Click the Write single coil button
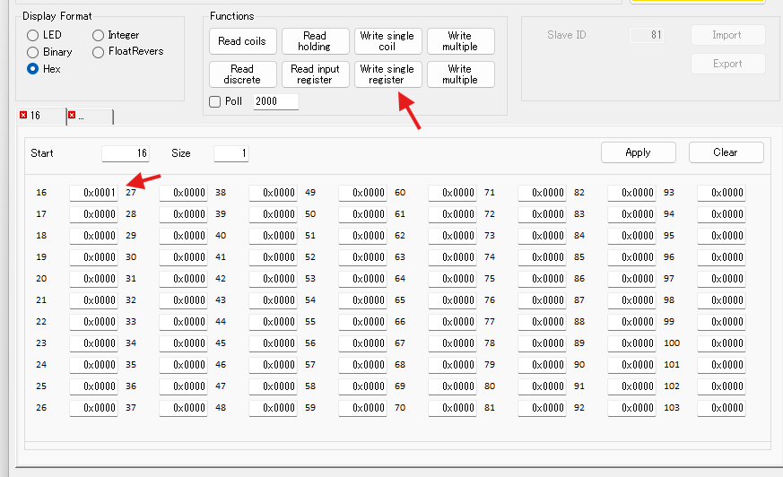This screenshot has height=477, width=783. (388, 41)
